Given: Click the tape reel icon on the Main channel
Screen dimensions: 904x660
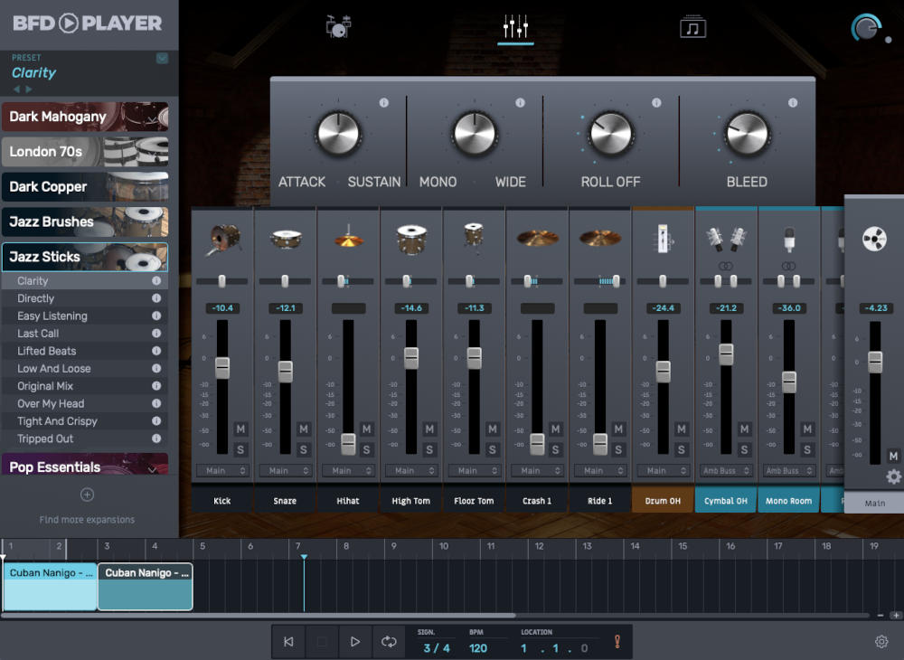Looking at the screenshot, I should click(875, 237).
